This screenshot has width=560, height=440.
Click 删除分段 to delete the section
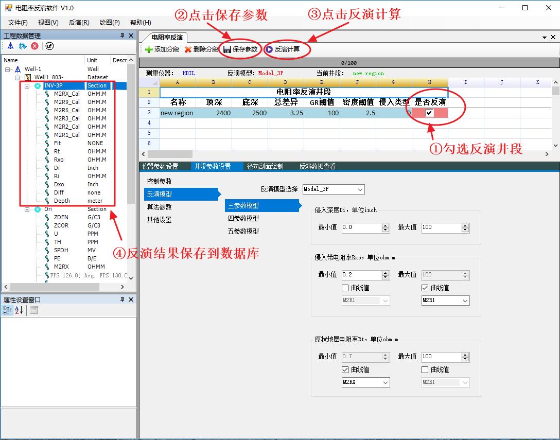coord(201,49)
